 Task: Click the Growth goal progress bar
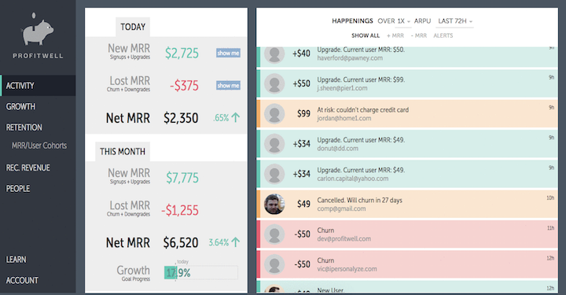pos(201,273)
